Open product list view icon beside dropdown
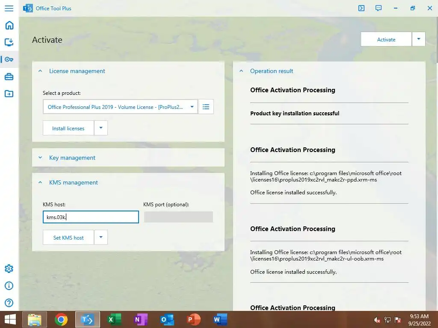 click(x=206, y=106)
